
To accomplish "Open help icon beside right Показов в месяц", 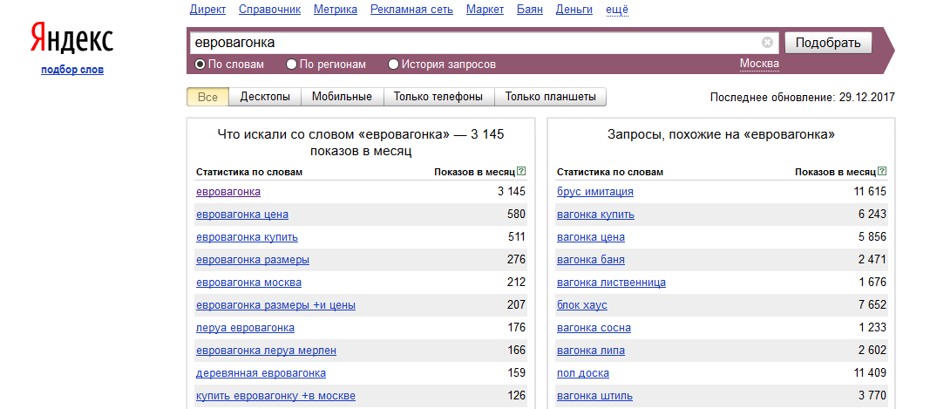I will click(883, 172).
